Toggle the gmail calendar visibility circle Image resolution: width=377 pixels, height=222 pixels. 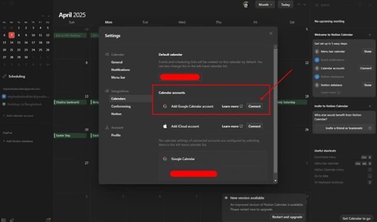click(x=4, y=97)
